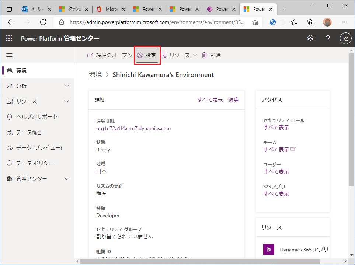Screen dimensions: 355x265
Task: Open the KS account avatar menu
Action: click(x=345, y=39)
